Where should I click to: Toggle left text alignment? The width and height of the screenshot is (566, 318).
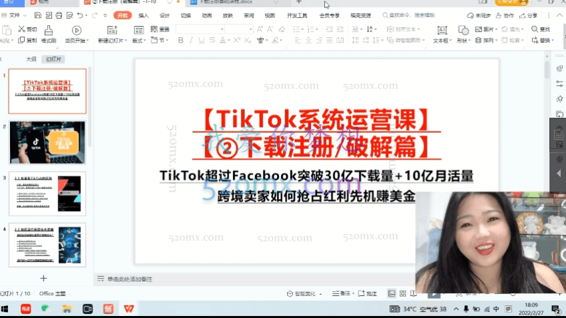point(298,40)
